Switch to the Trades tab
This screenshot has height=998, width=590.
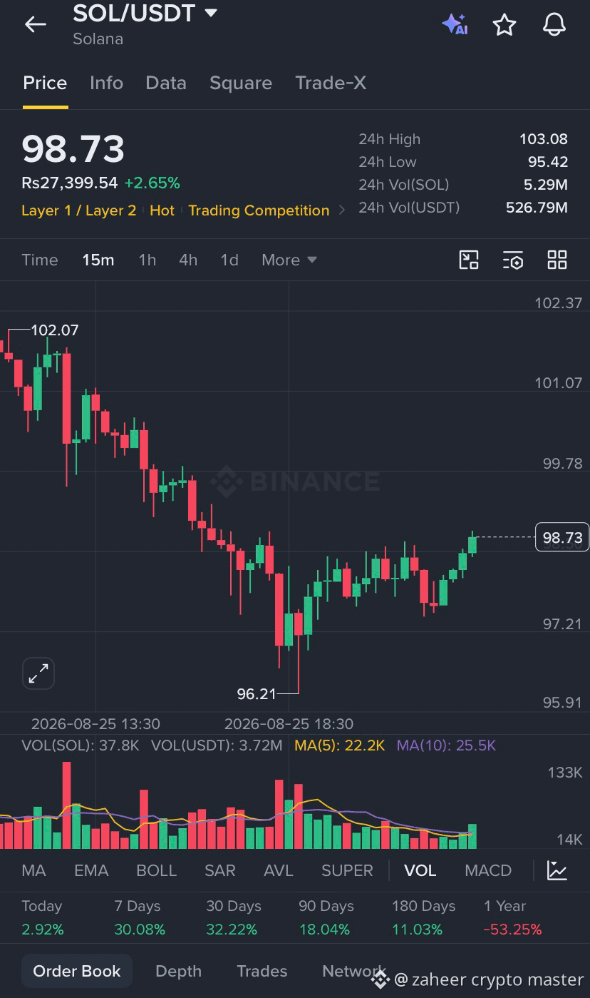coord(262,971)
